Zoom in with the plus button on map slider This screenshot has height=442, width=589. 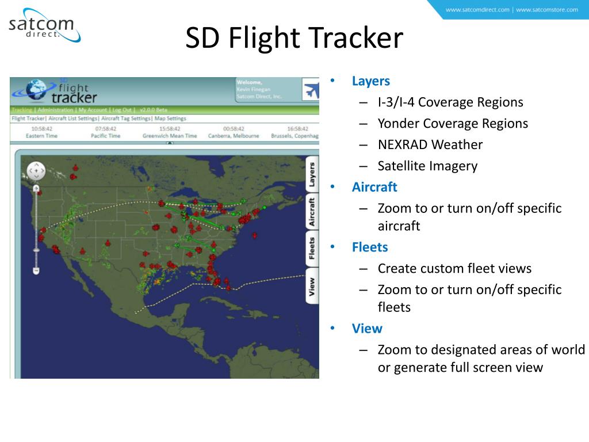click(x=36, y=188)
